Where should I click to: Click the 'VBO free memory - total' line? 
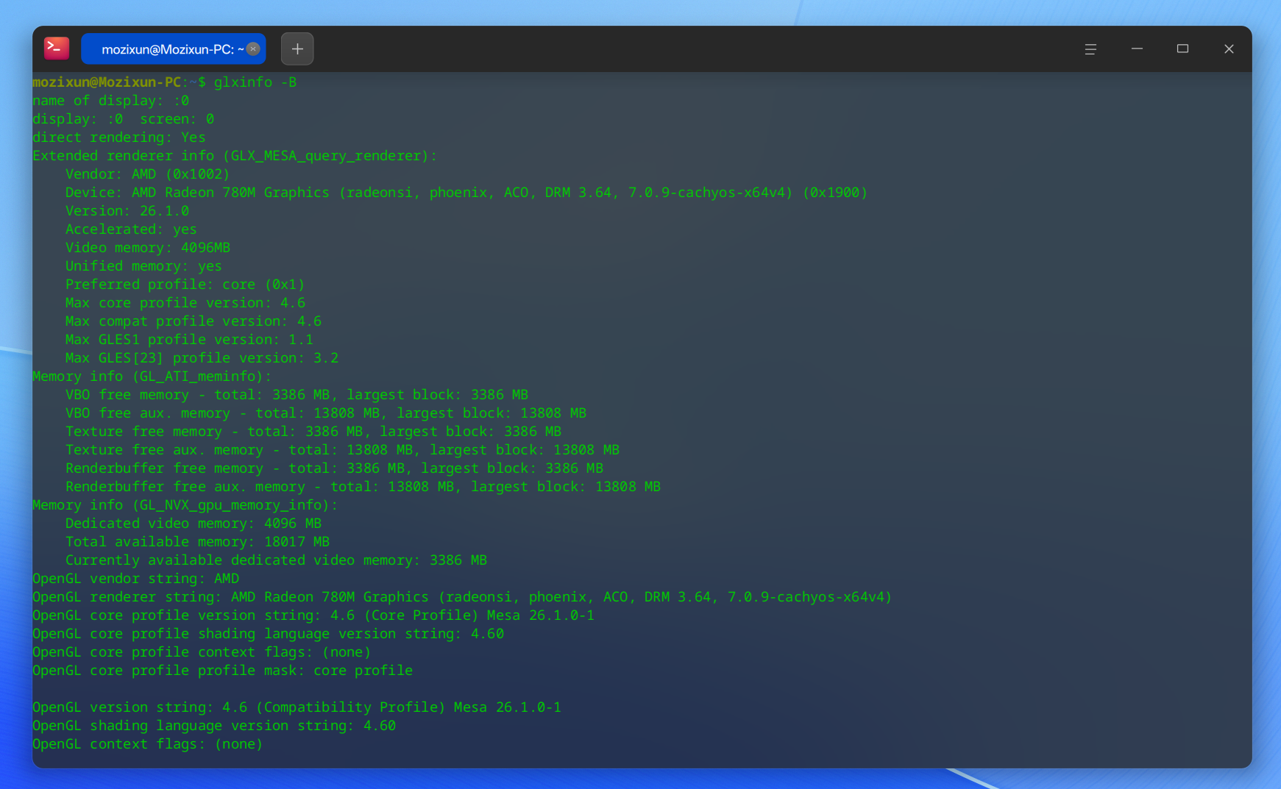[297, 395]
